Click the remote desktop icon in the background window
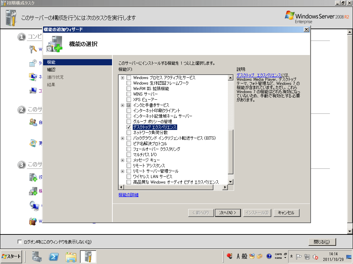353x264 pixels. click(34, 206)
